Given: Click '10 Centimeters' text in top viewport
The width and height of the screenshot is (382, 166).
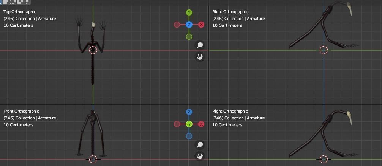Looking at the screenshot, I should tap(18, 25).
